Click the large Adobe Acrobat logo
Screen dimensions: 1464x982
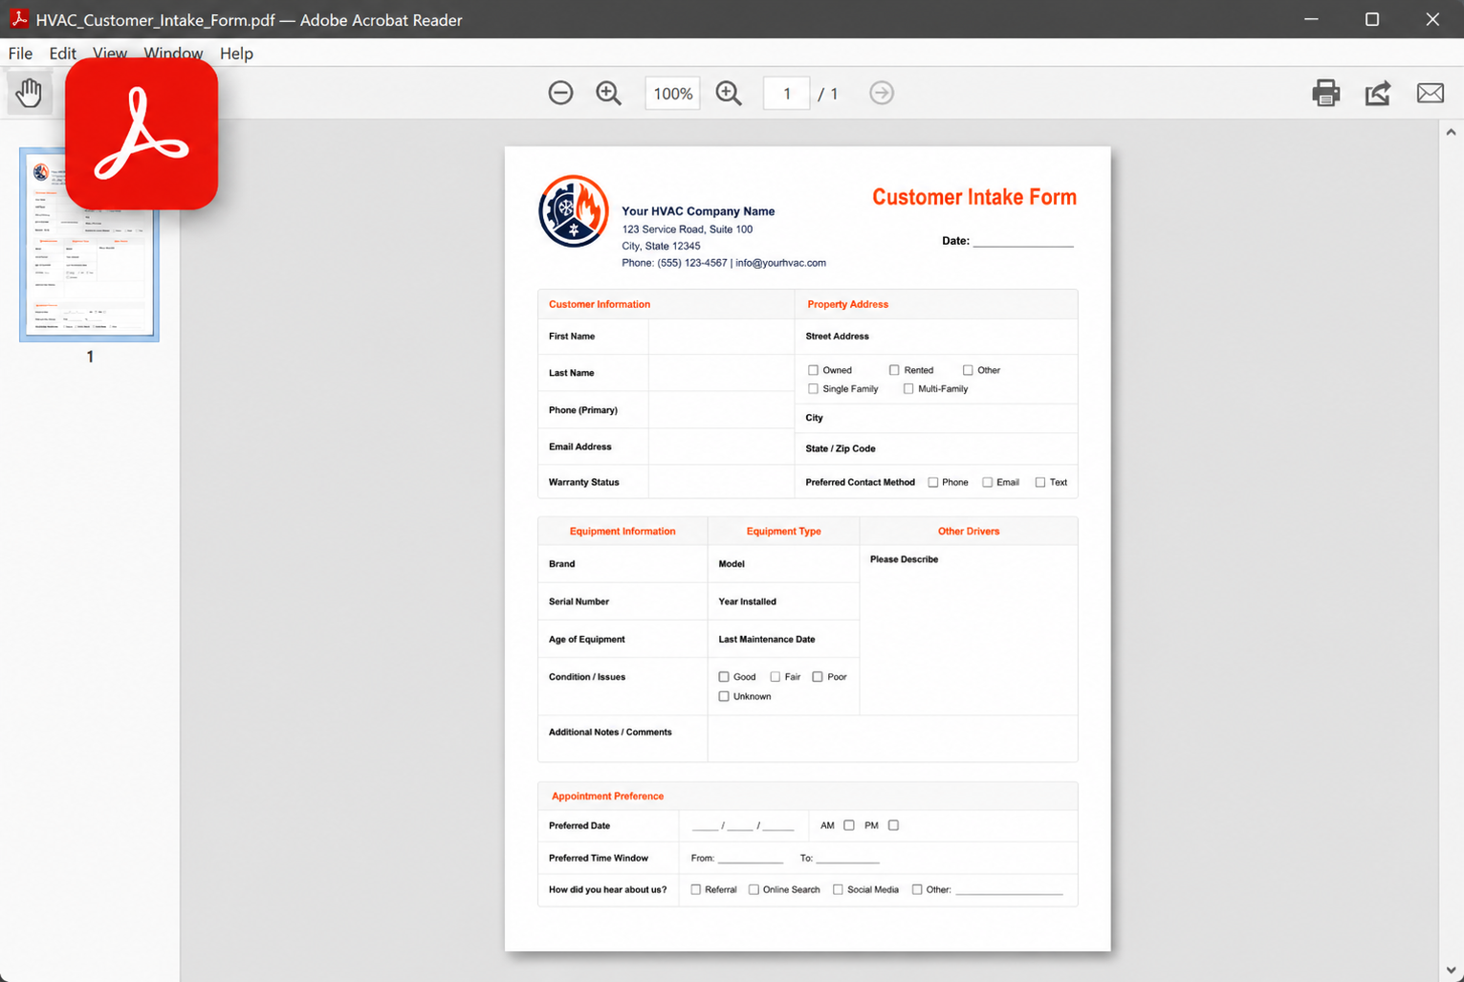[142, 134]
